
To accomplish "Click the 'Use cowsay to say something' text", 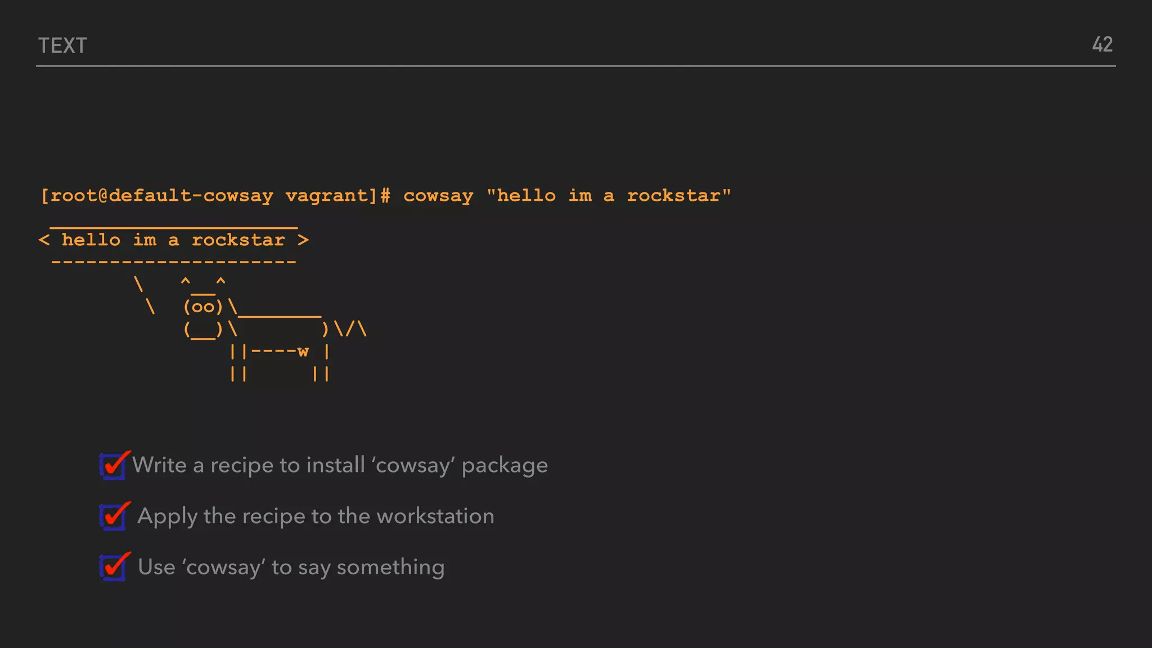I will 291,567.
